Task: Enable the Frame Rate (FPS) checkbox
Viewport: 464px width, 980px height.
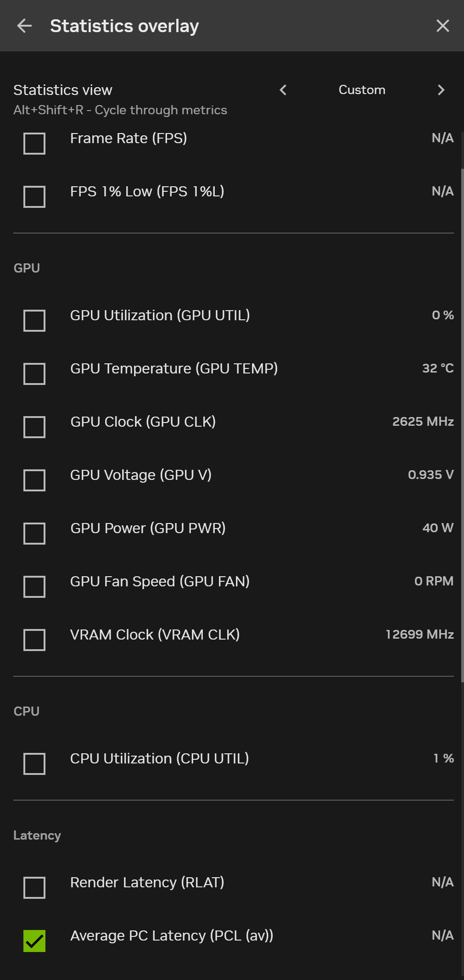Action: tap(34, 144)
